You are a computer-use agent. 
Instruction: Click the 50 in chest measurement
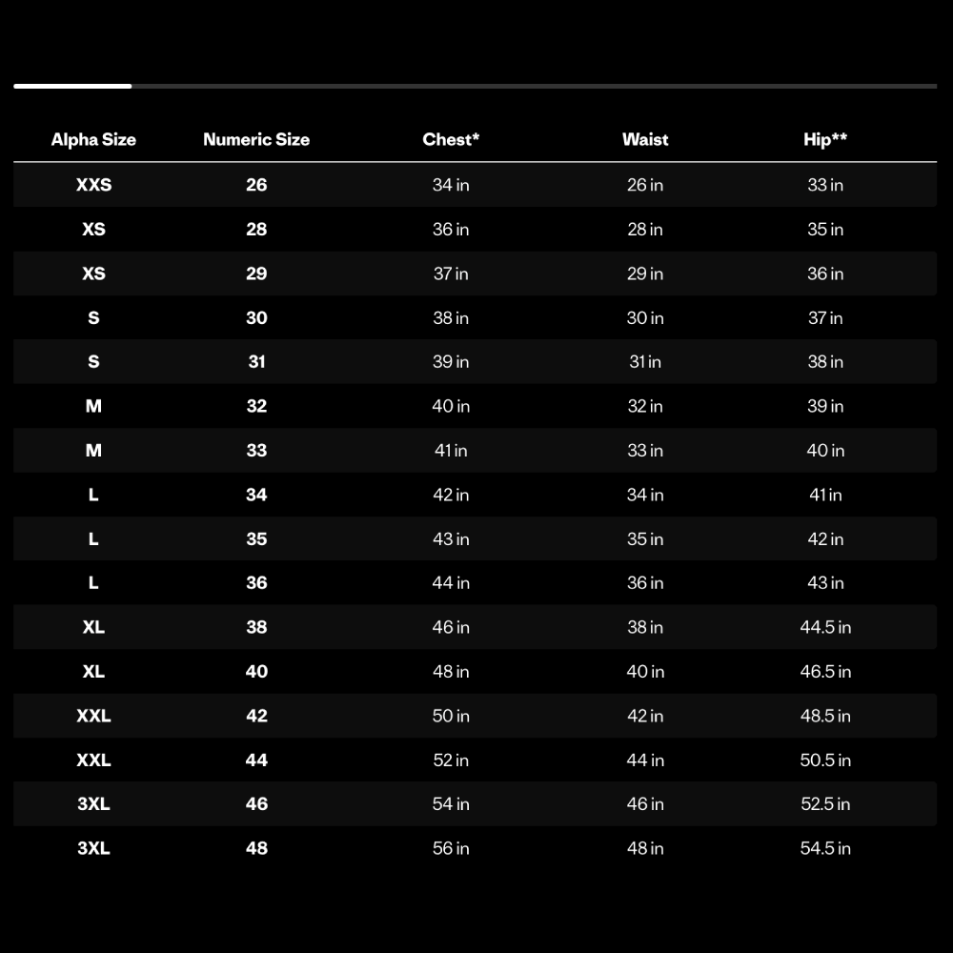[451, 716]
